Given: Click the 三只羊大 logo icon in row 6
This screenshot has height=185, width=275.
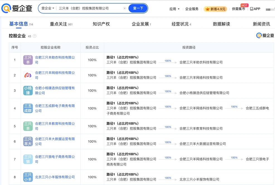Looking at the screenshot, I should click(x=28, y=141).
